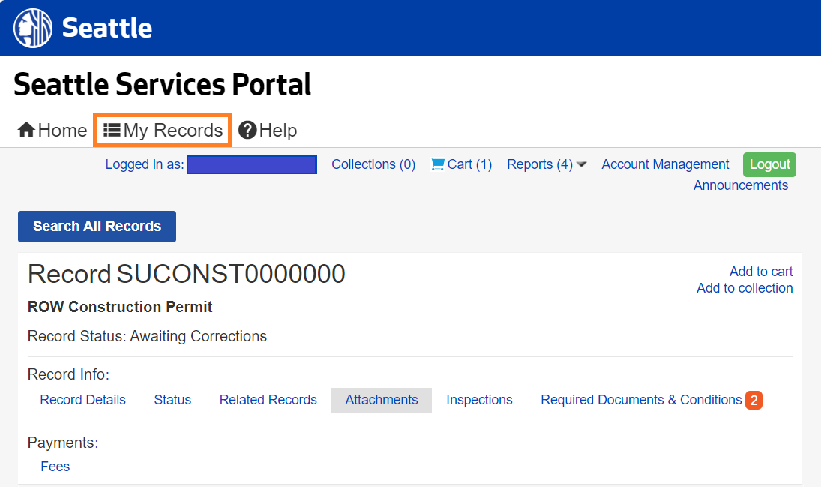
Task: Click the My Records list icon
Action: (112, 129)
